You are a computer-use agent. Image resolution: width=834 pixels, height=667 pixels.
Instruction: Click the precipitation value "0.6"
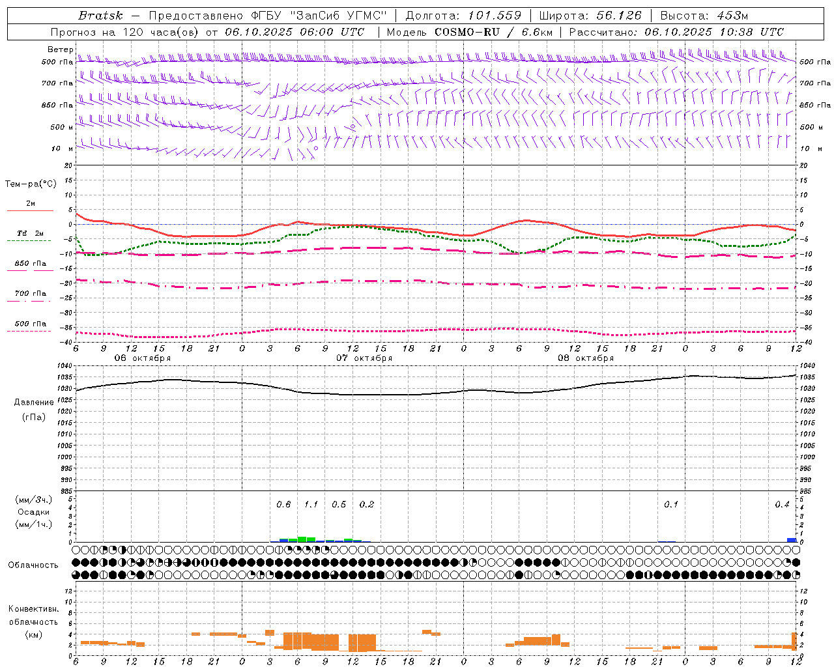[283, 504]
